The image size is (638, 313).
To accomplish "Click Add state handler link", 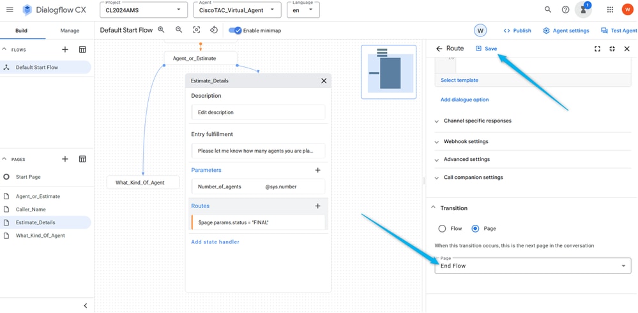I will pyautogui.click(x=215, y=241).
